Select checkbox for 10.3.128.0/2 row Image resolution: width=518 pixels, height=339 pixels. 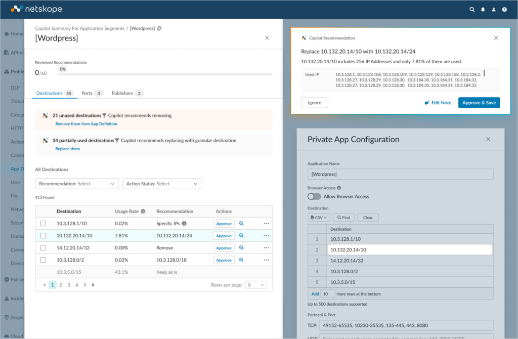click(43, 260)
